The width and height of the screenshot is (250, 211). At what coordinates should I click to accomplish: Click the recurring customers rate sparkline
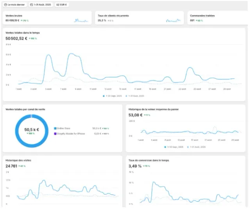tap(173, 20)
